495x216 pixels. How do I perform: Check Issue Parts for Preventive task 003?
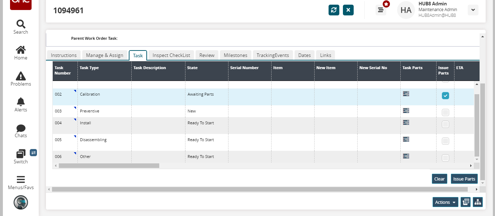click(445, 112)
